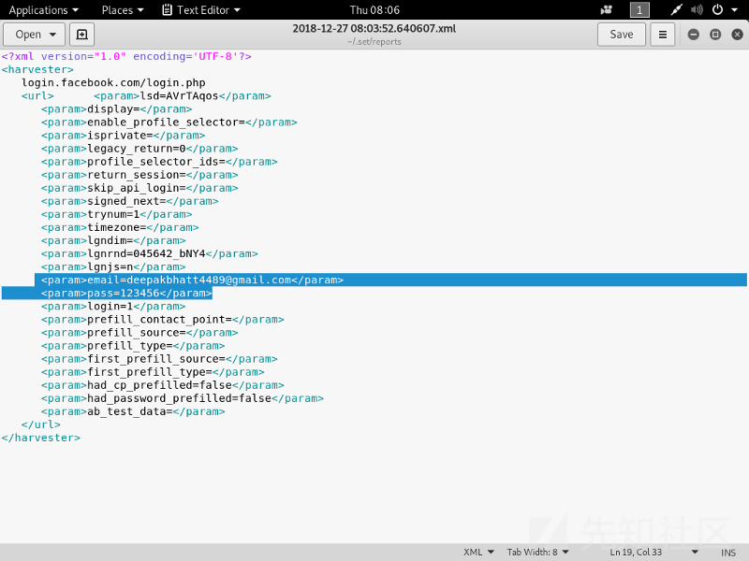
Task: Click the legacy_return=0 line
Action: [x=140, y=149]
